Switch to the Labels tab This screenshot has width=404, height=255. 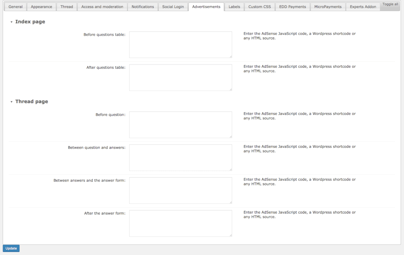(234, 7)
